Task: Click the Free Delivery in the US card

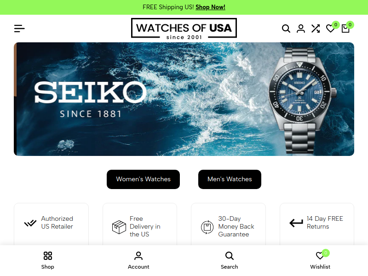Action: 140,224
